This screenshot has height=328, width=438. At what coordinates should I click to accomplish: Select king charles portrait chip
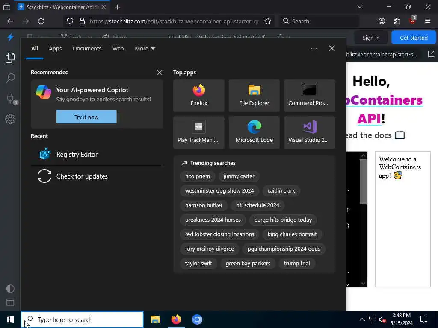point(292,234)
